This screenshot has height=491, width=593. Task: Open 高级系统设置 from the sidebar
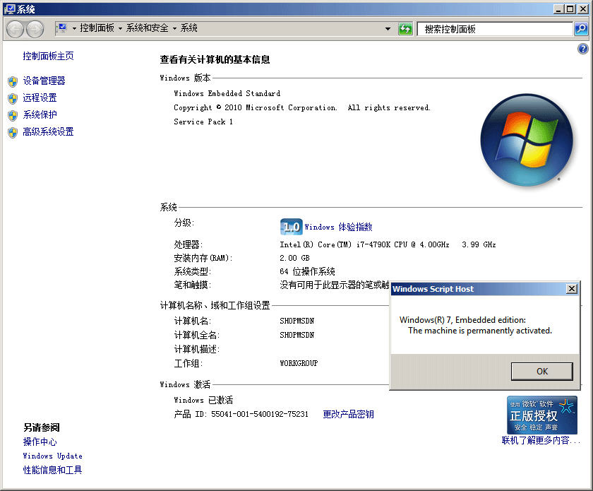(48, 132)
